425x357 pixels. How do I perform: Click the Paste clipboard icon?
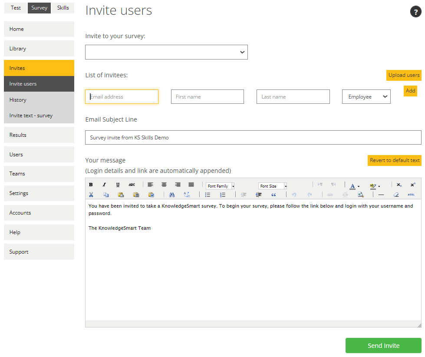[x=121, y=195]
